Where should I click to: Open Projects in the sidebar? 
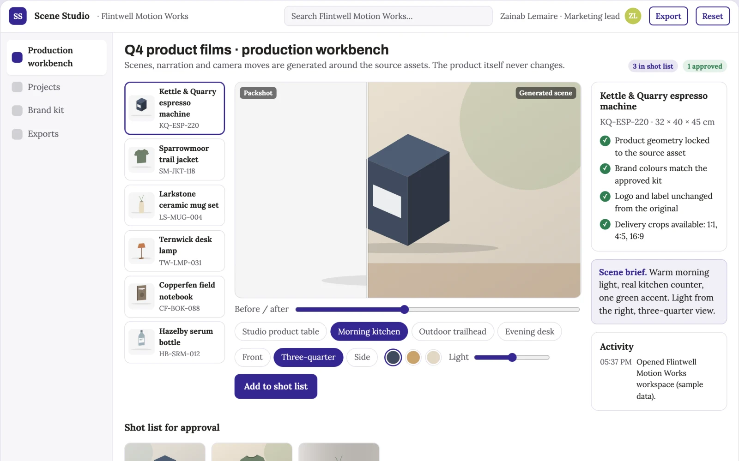(56, 87)
